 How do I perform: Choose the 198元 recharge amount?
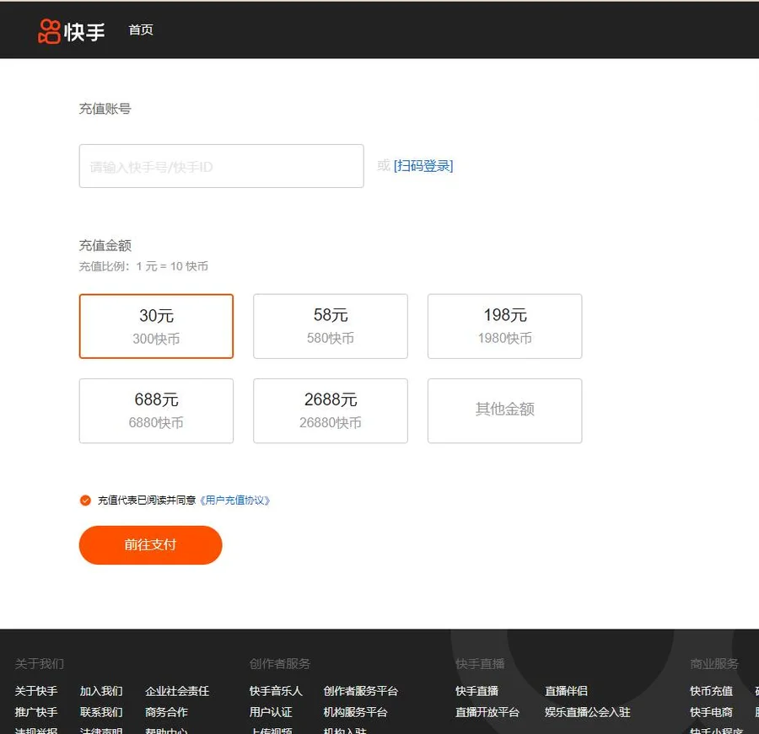point(504,326)
